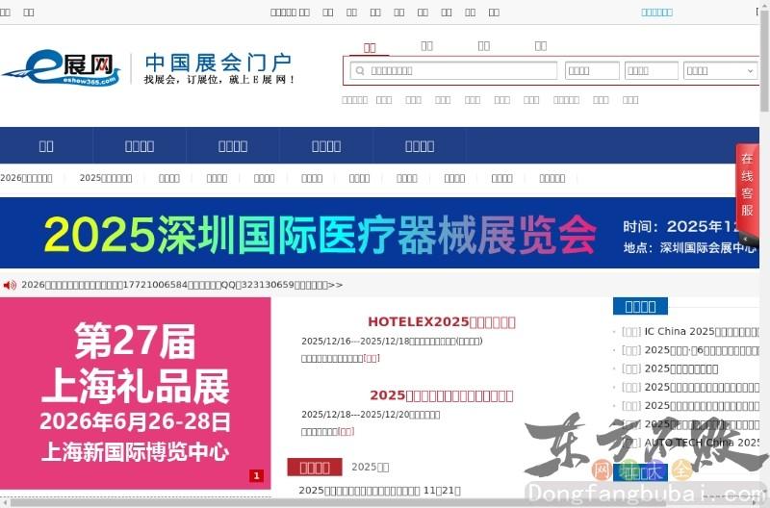The width and height of the screenshot is (770, 508).
Task: Open the news item starting with 2025 dated 11-21
Action: coord(379,491)
